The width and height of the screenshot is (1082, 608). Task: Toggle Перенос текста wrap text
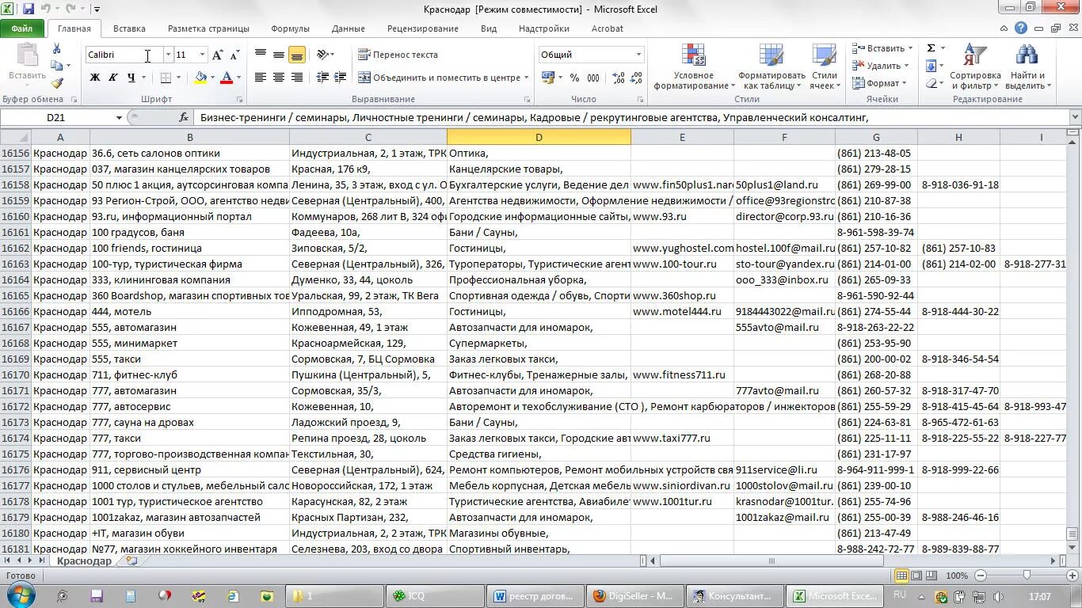click(398, 55)
